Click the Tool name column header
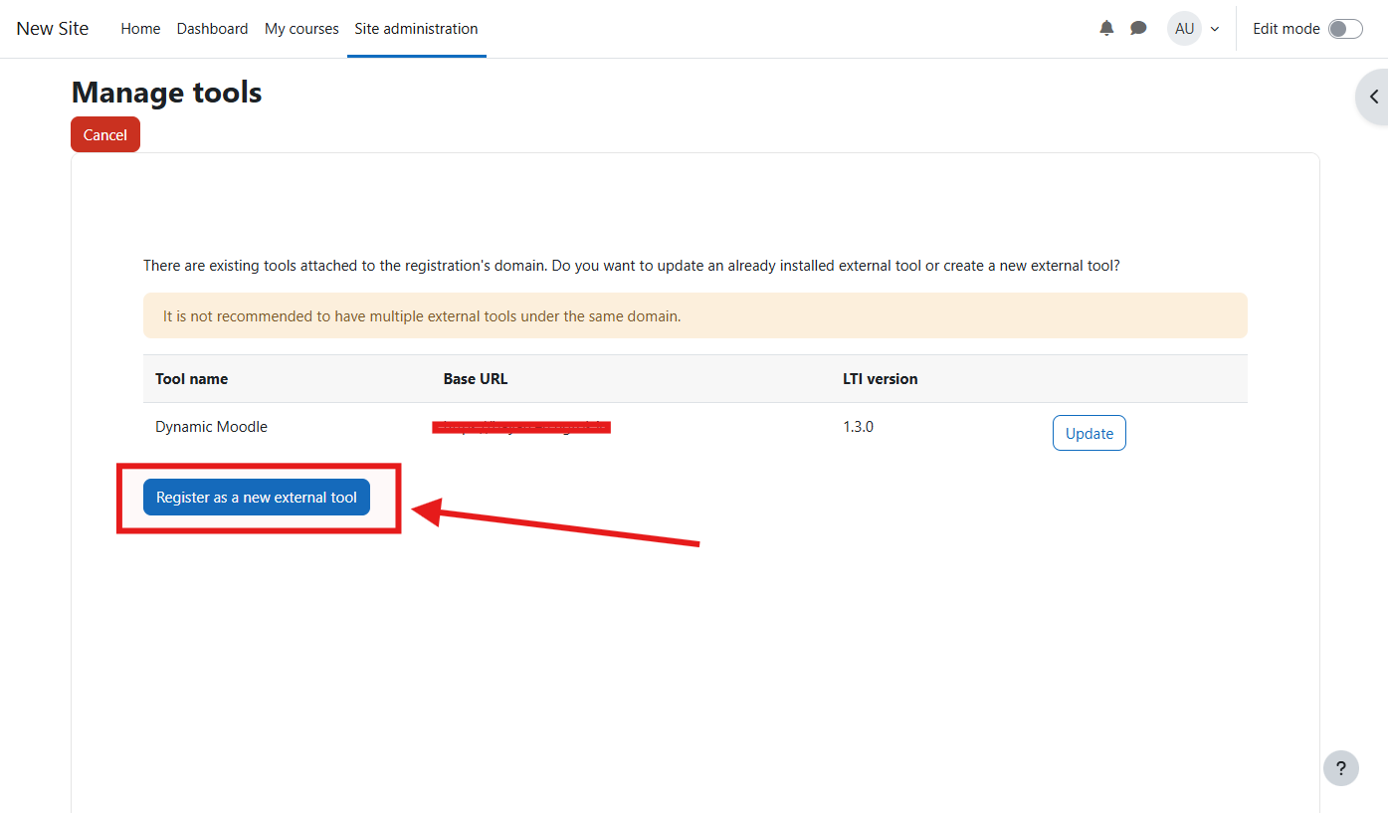The height and width of the screenshot is (813, 1388). tap(191, 379)
